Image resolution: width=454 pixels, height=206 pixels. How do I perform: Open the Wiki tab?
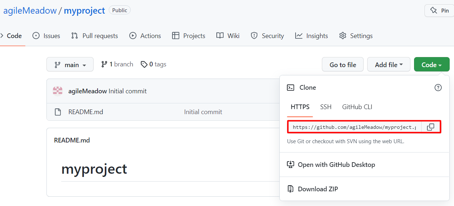228,36
